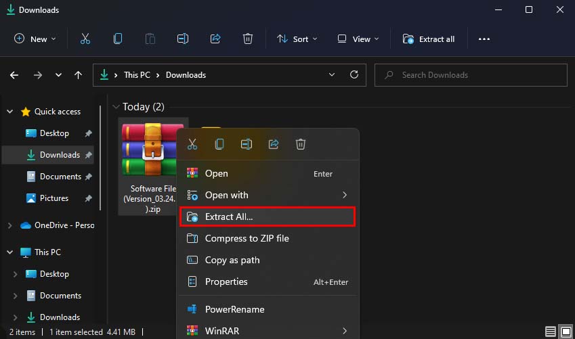Click Extract all button in toolbar
575x339 pixels.
pos(429,39)
